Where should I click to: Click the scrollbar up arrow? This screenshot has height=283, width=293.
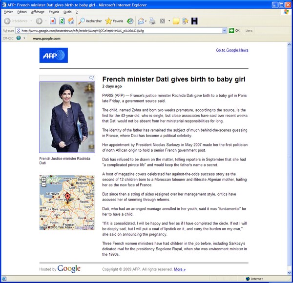tap(289, 44)
